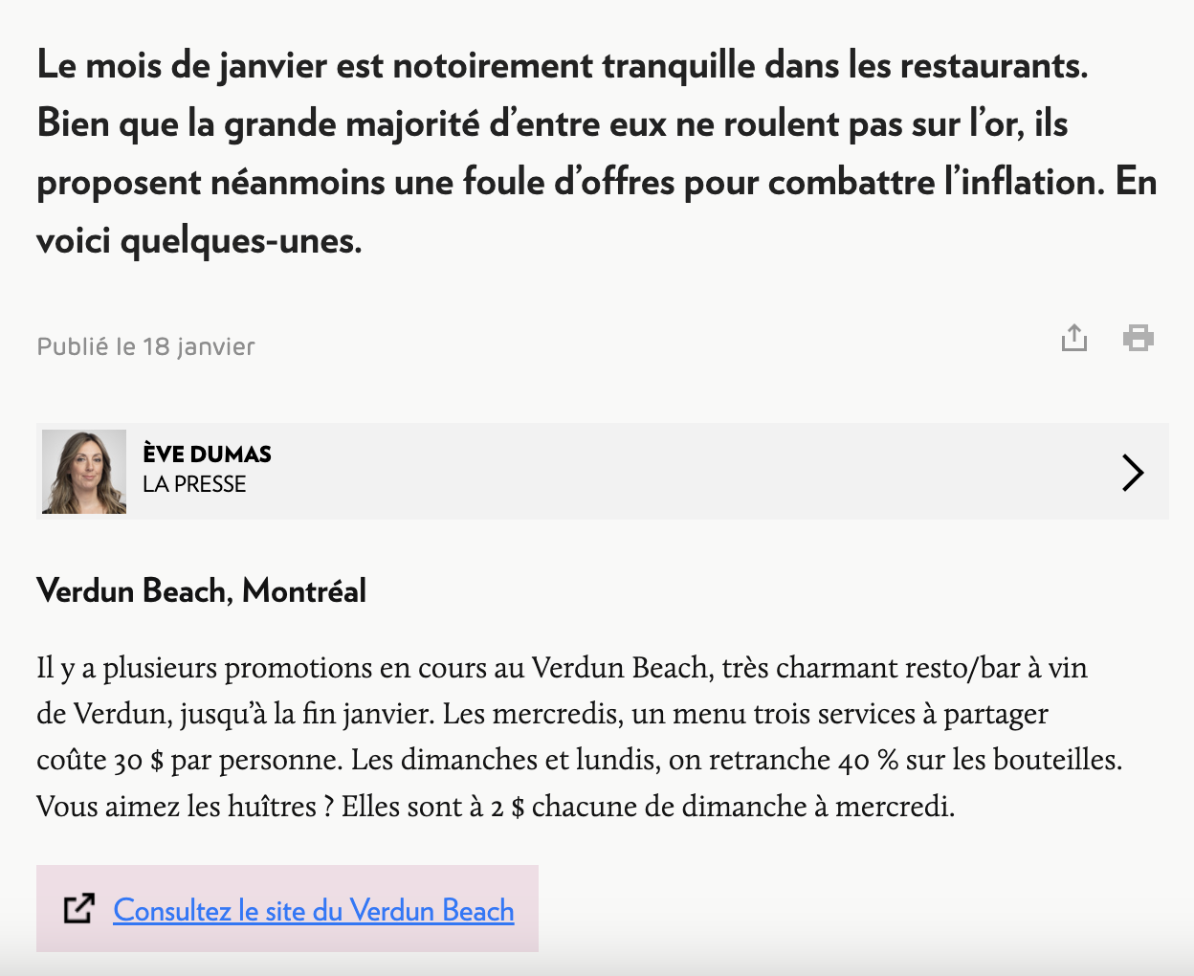Click the phrase 'Vous aimez les huîtres ?'

[185, 807]
